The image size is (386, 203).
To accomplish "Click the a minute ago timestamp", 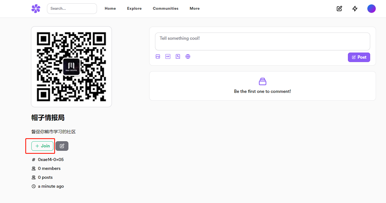I will tap(51, 186).
